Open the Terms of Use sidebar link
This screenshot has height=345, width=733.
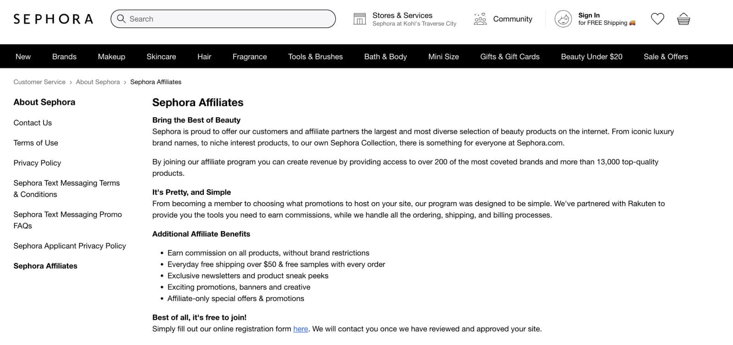[x=36, y=143]
